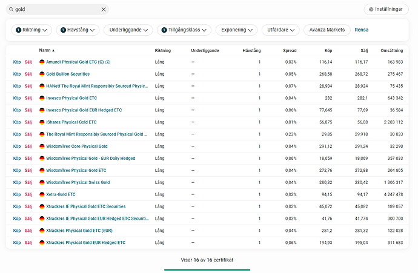The width and height of the screenshot is (418, 273).
Task: Click the icon beside Amundi Physical Gold ETC (C)
Action: tap(108, 62)
